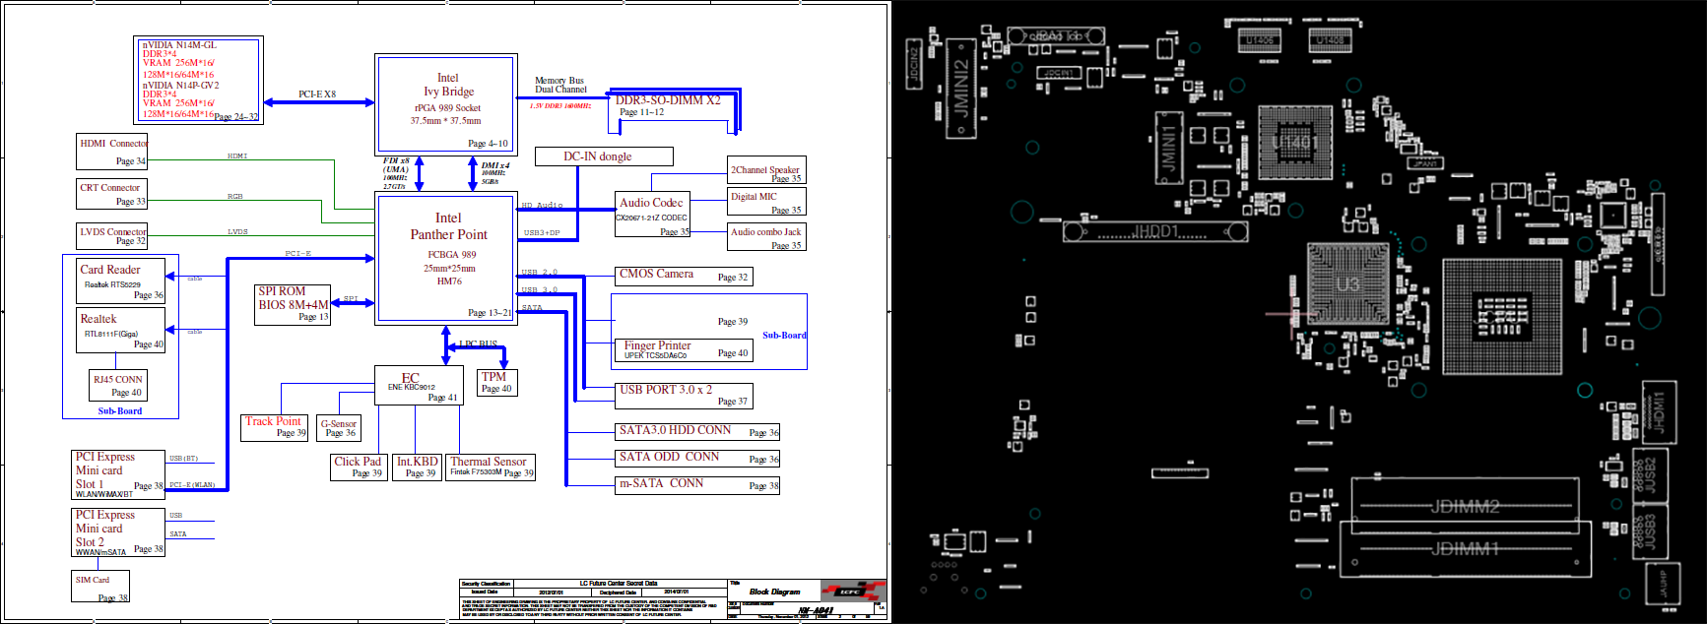
Task: Click the Intel Ivy Bridge CPU block
Action: [x=446, y=104]
